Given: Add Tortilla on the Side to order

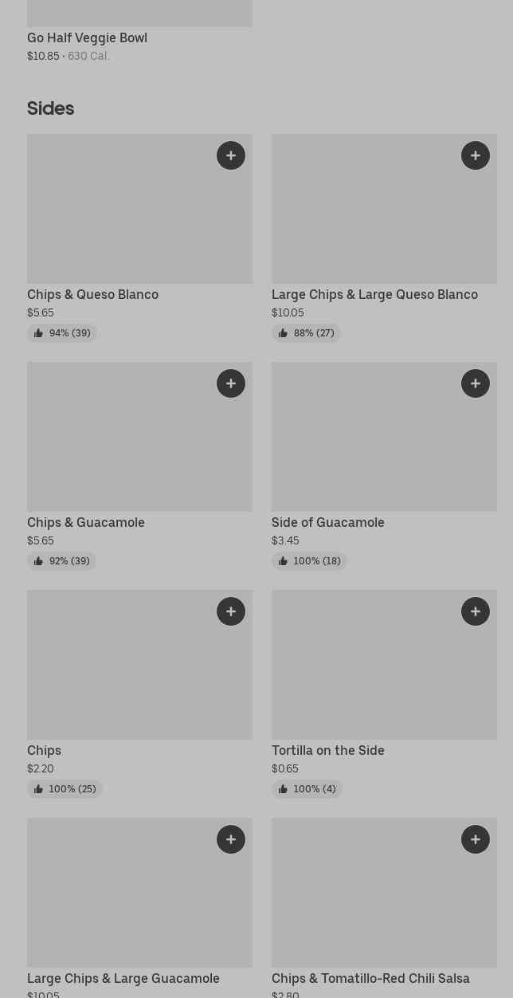Looking at the screenshot, I should [476, 611].
